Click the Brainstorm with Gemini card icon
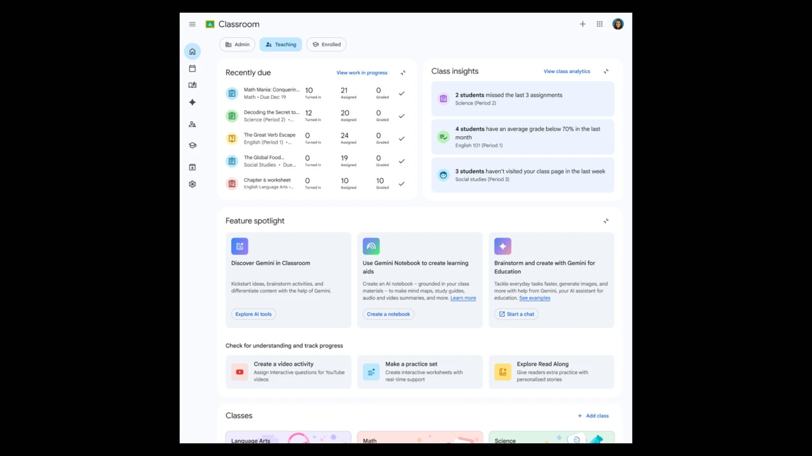The image size is (812, 456). (502, 246)
